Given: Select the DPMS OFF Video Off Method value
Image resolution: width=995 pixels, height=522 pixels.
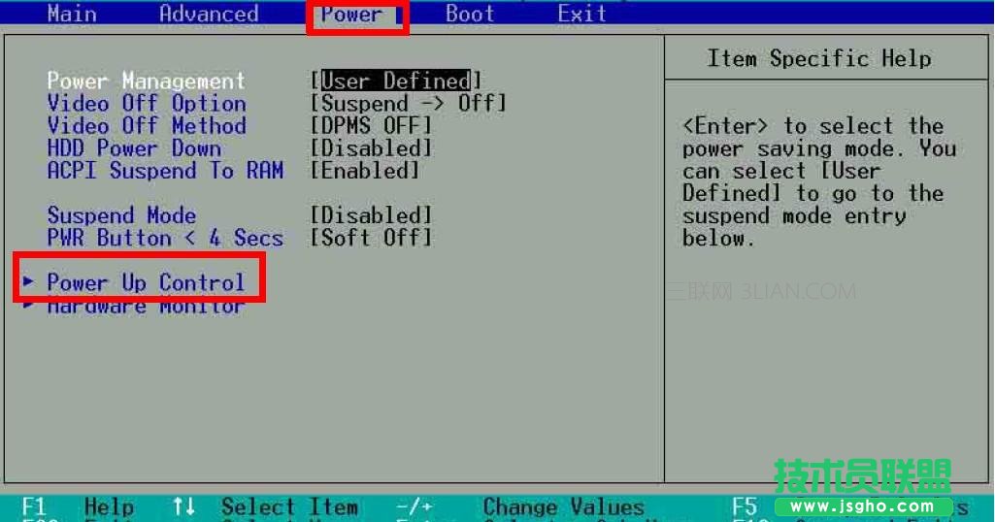Looking at the screenshot, I should [x=370, y=126].
